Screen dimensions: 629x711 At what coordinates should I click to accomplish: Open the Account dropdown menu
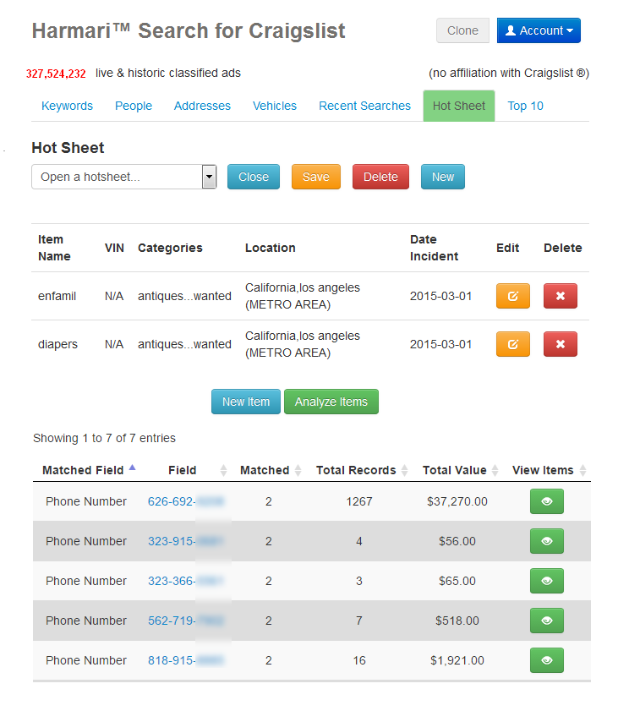coord(539,30)
